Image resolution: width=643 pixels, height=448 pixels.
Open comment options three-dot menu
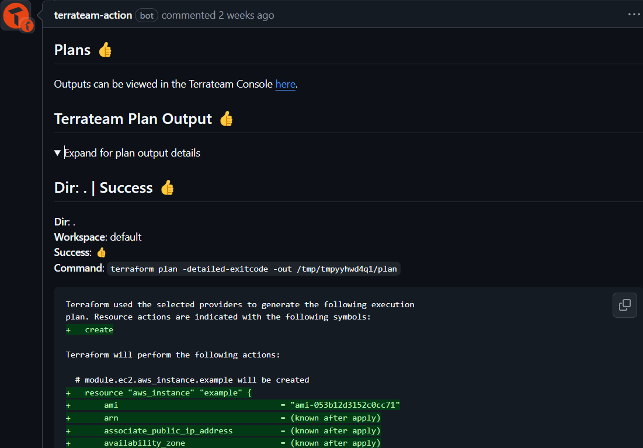pos(634,15)
